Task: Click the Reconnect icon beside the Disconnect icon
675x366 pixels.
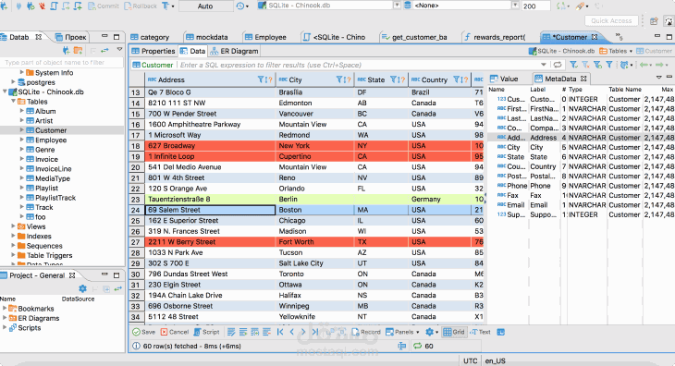Action: (31, 6)
